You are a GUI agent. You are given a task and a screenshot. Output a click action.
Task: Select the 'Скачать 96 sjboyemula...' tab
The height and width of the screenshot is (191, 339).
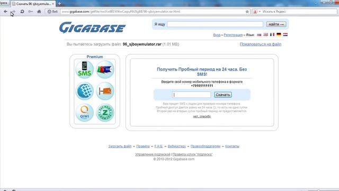[x=33, y=4]
